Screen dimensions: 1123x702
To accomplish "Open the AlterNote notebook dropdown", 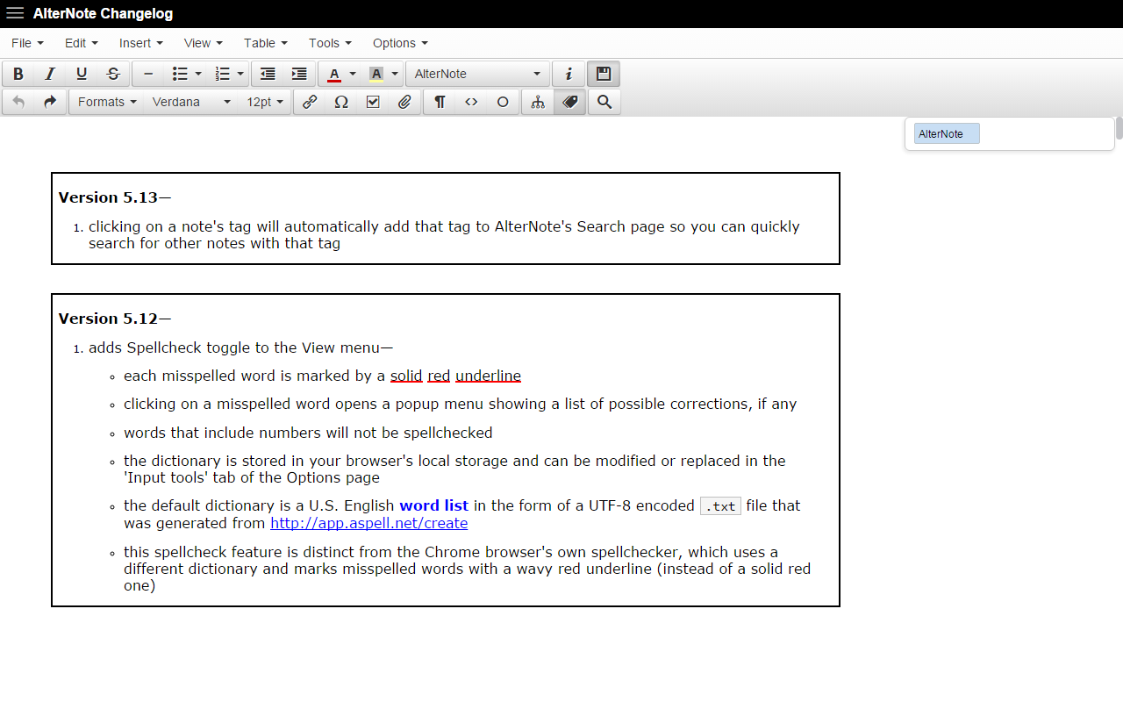I will coord(478,74).
